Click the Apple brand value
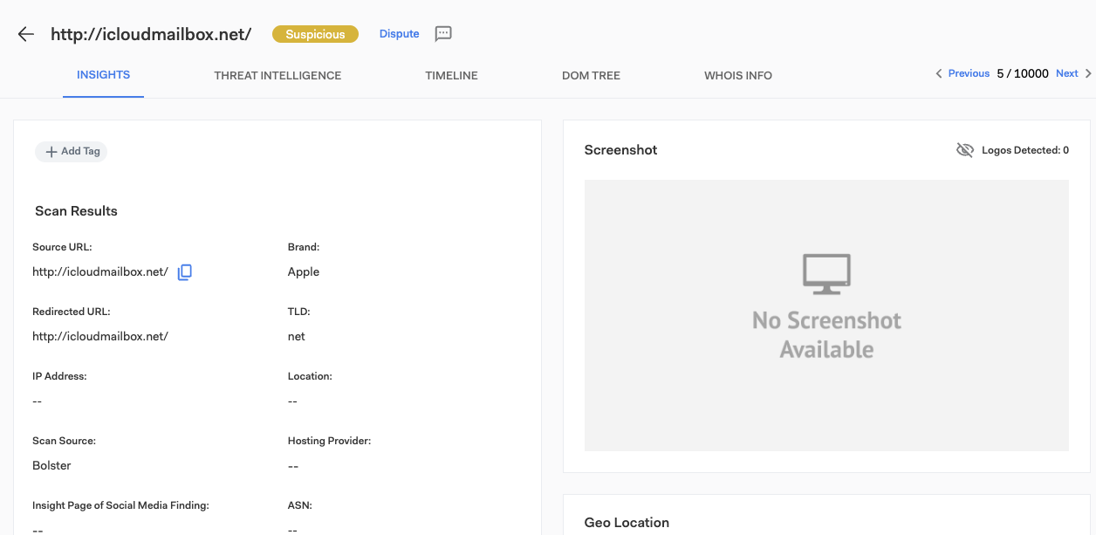 [304, 272]
